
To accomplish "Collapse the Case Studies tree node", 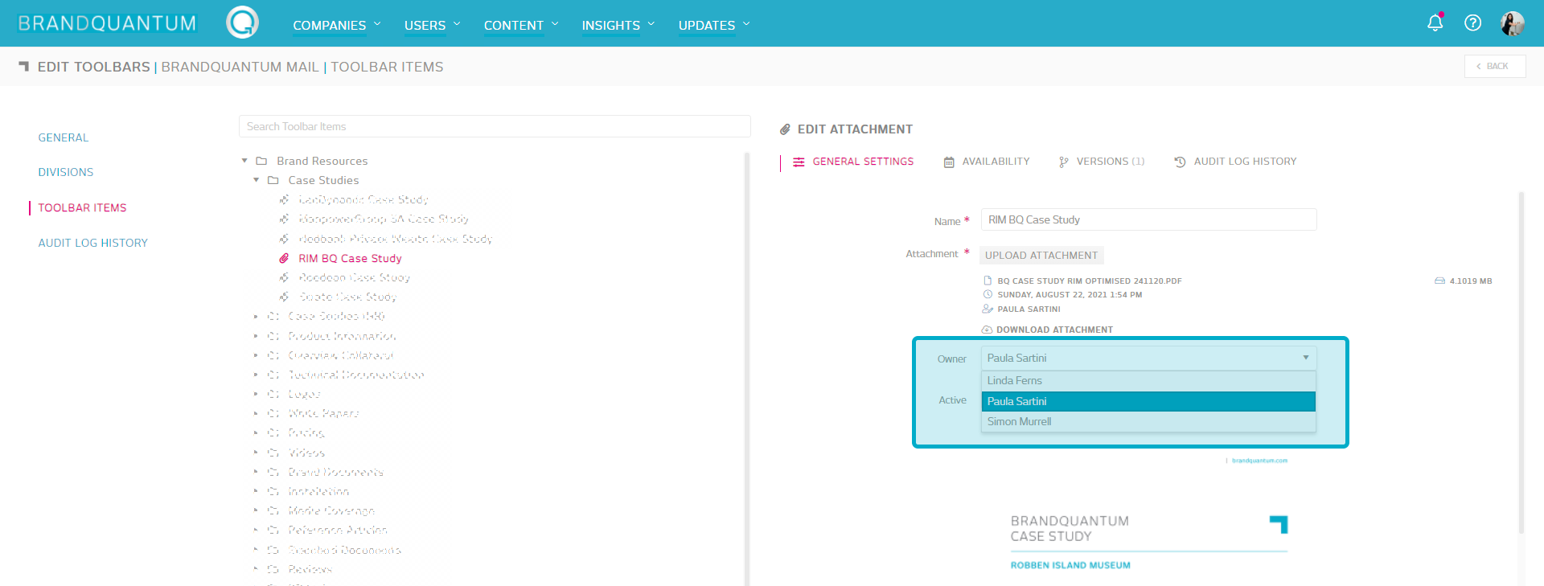I will (x=257, y=180).
